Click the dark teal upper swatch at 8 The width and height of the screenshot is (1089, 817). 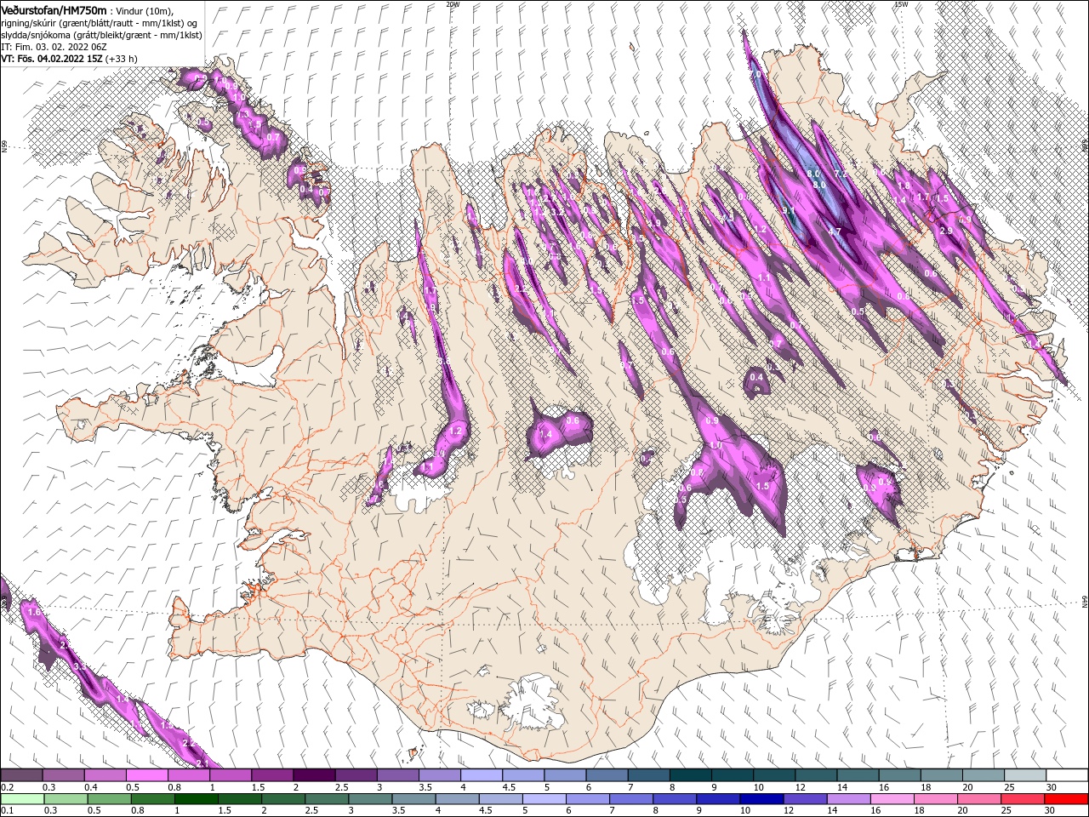pyautogui.click(x=690, y=775)
